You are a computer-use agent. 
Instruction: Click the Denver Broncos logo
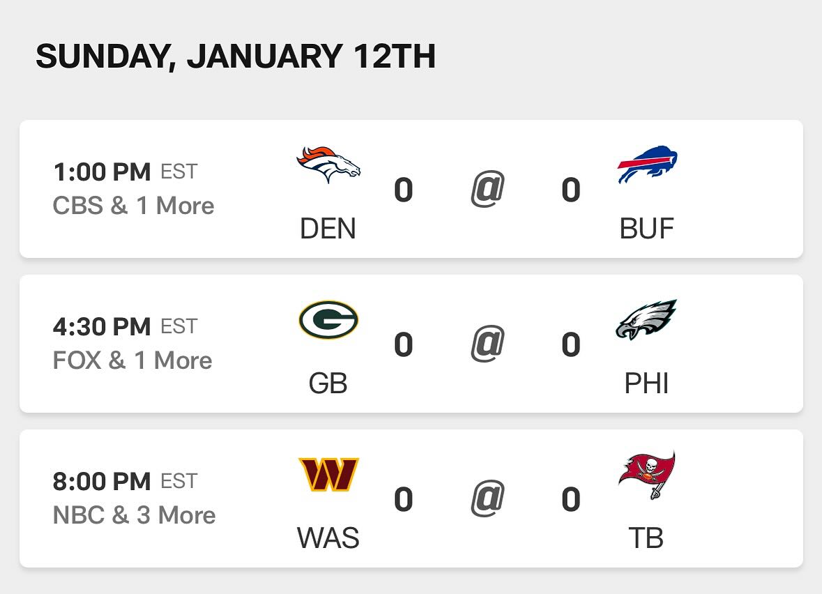[x=328, y=165]
